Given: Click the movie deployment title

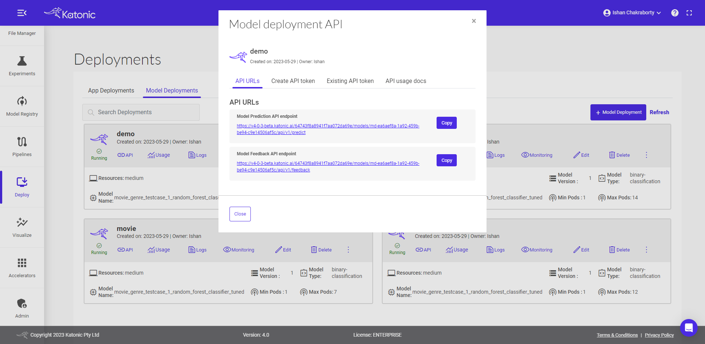Looking at the screenshot, I should (126, 229).
